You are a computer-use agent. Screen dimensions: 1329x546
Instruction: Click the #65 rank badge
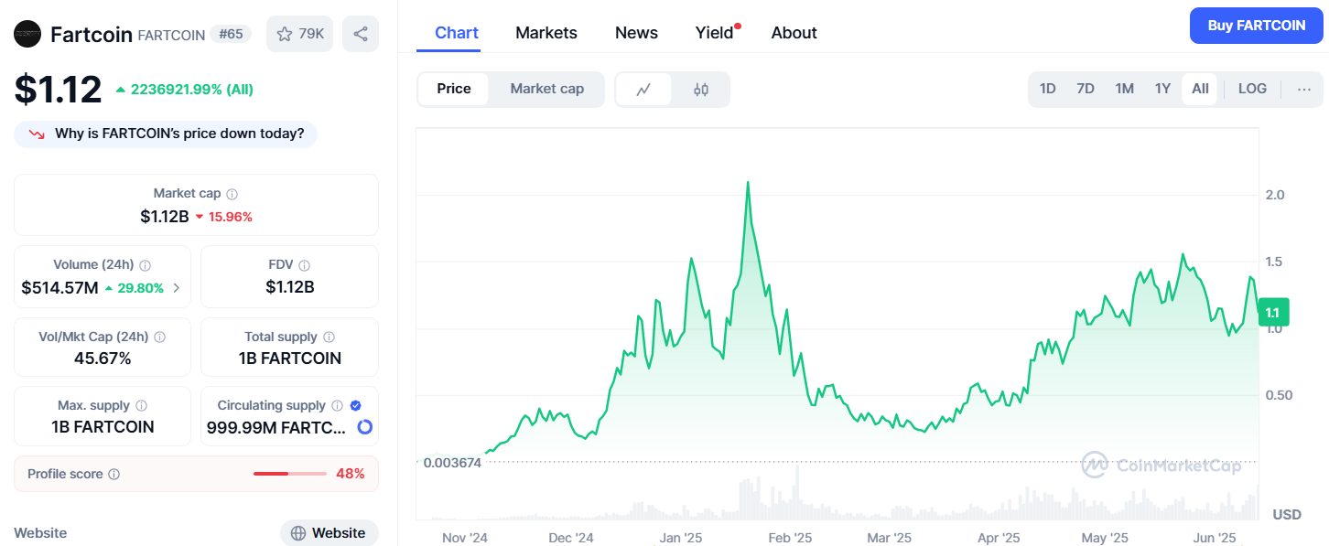tap(232, 34)
